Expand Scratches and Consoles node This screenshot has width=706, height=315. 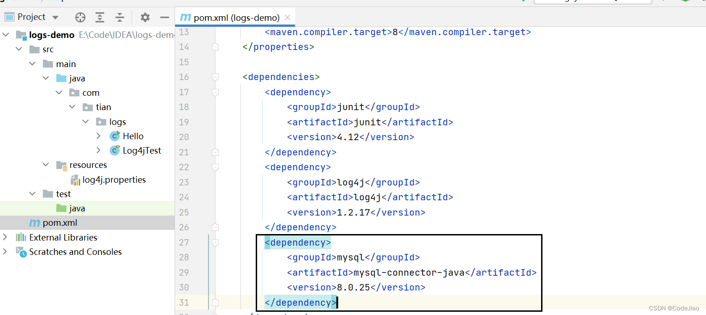[x=5, y=252]
